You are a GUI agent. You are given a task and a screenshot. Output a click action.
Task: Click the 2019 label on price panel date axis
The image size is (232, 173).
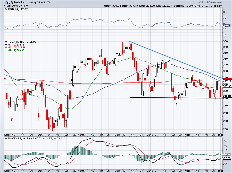point(150,135)
